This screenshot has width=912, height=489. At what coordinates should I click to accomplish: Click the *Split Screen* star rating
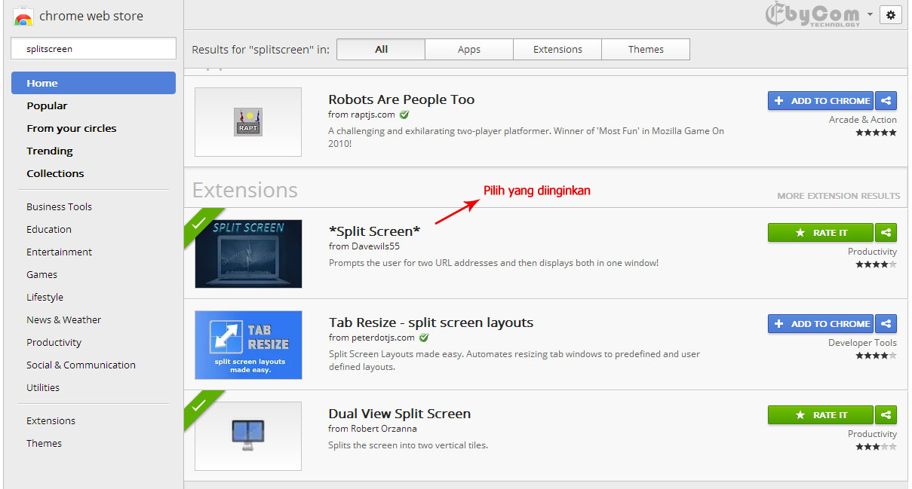click(876, 264)
